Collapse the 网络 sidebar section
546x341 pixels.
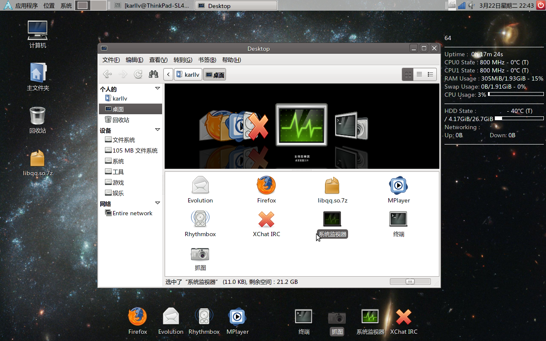pyautogui.click(x=157, y=203)
